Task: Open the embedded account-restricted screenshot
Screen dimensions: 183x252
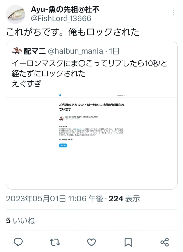Action: tap(92, 141)
